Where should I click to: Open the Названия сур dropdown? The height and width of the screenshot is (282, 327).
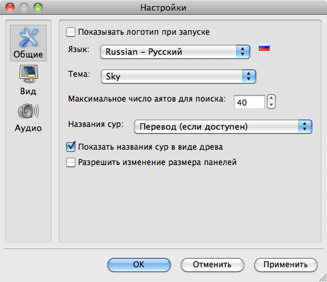(224, 126)
